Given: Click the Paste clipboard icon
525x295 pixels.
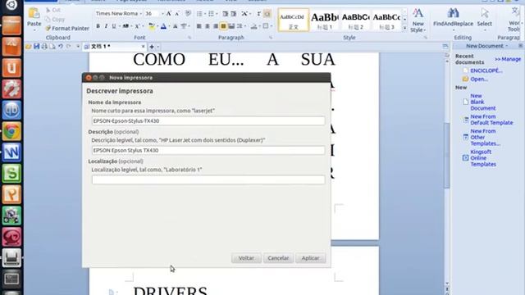Looking at the screenshot, I should tap(34, 14).
